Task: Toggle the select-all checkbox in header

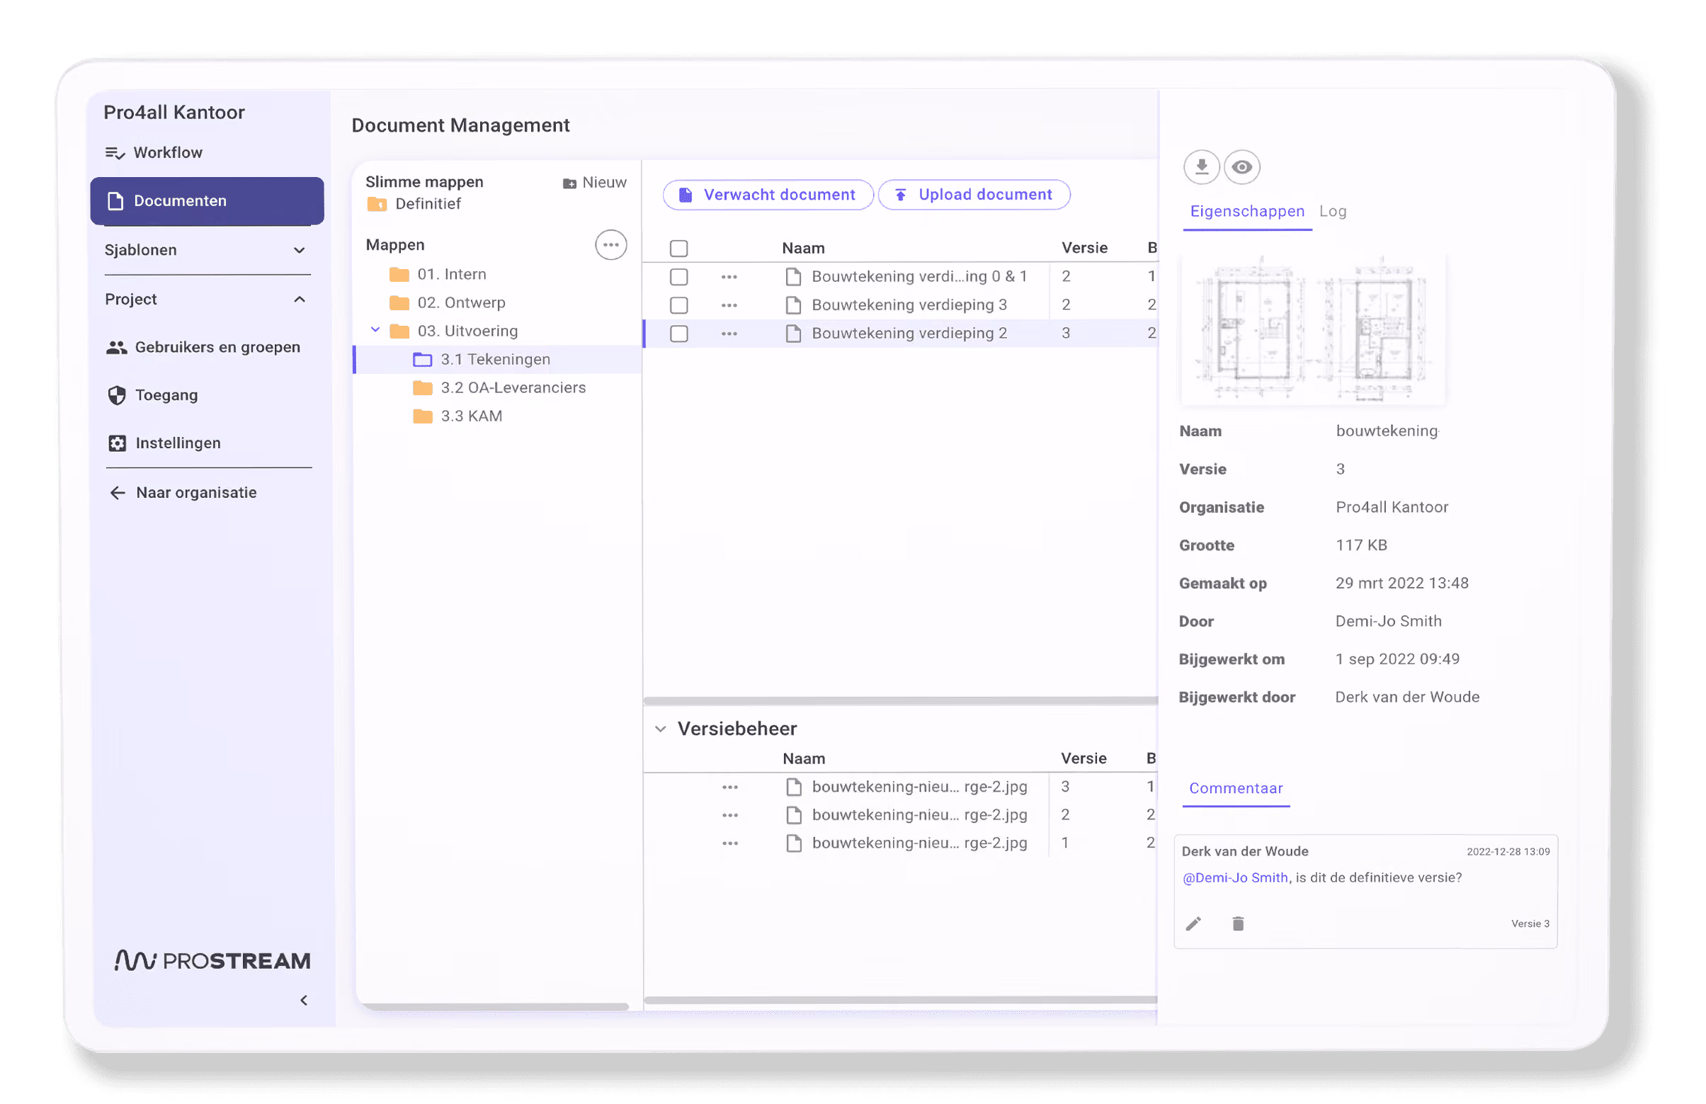Action: tap(678, 248)
